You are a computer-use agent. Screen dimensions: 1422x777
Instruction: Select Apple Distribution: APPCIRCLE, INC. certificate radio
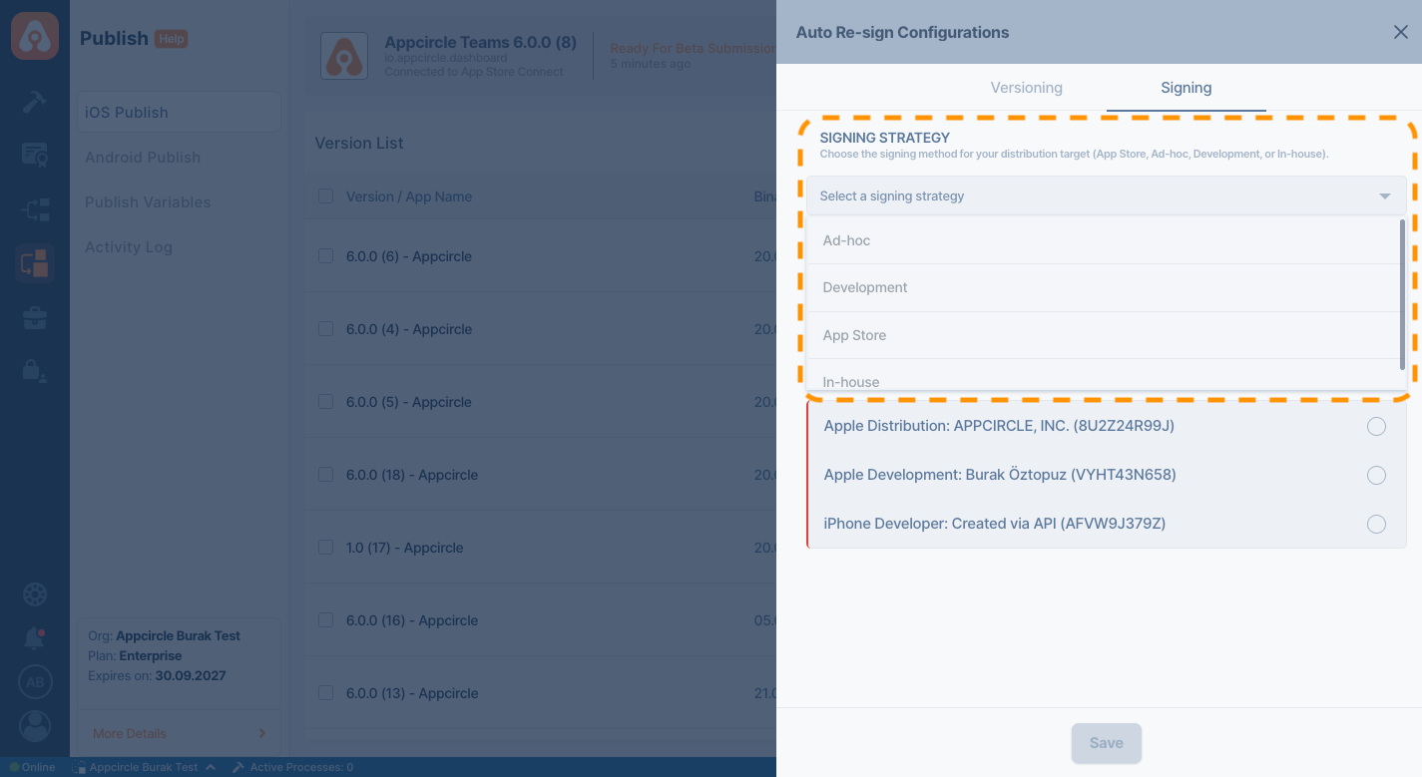tap(1376, 427)
